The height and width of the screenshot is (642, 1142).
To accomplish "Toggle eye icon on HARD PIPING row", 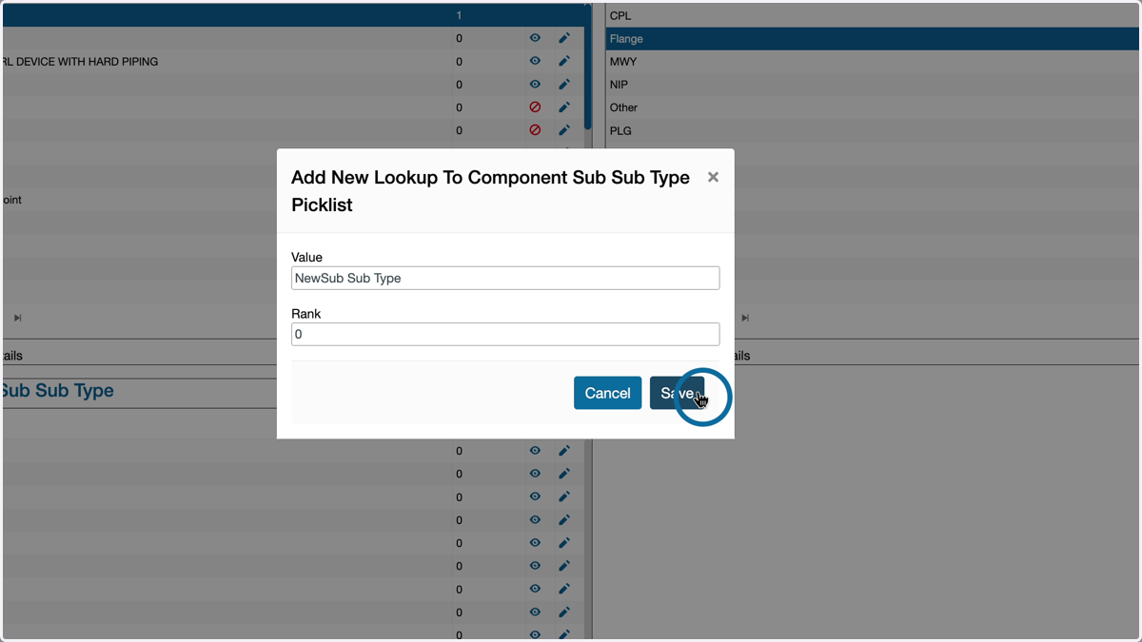I will click(x=535, y=61).
